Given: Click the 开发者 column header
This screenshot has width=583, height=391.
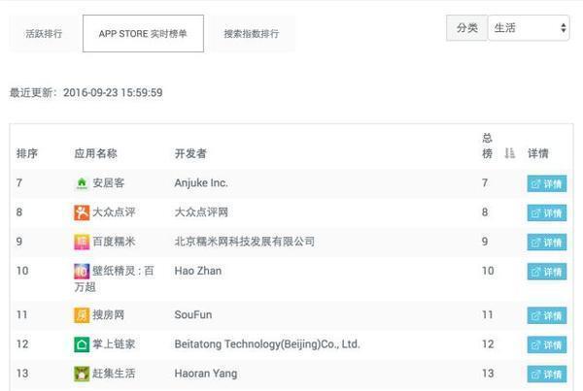Looking at the screenshot, I should point(190,153).
